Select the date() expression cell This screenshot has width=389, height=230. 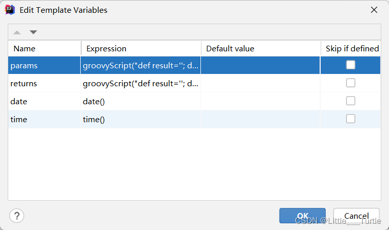click(140, 101)
